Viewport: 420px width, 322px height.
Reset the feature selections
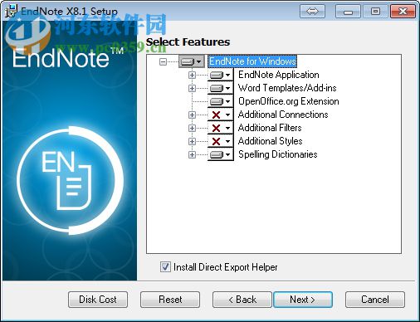(x=170, y=300)
